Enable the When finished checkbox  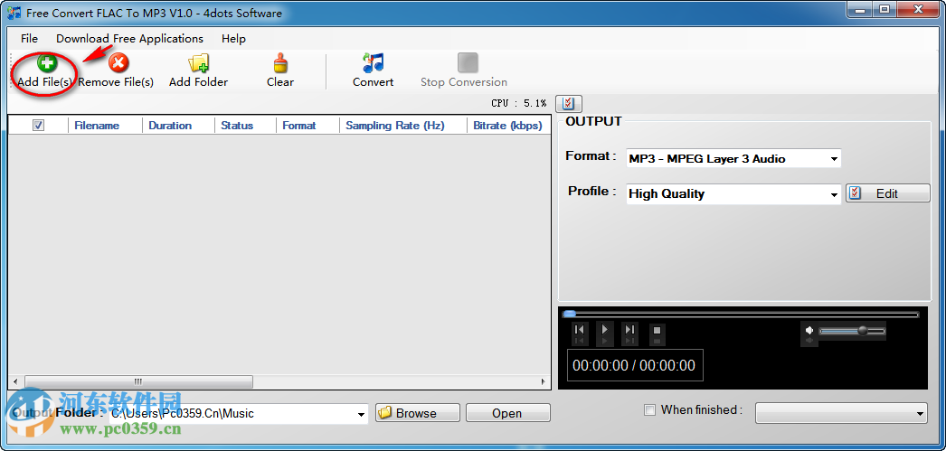(x=649, y=410)
